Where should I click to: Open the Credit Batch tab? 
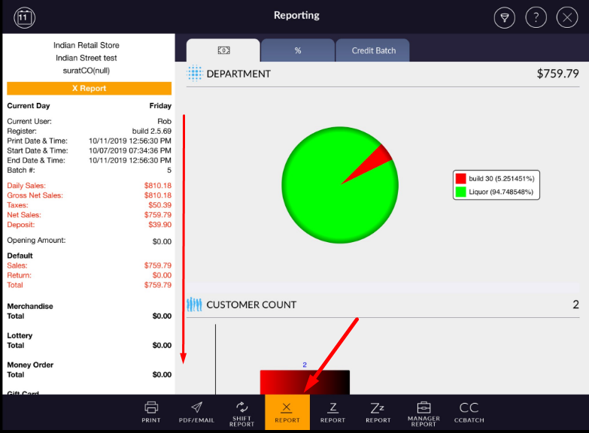point(373,50)
